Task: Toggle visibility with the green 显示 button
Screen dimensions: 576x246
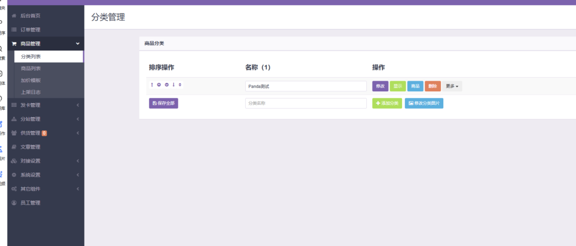Action: [398, 86]
